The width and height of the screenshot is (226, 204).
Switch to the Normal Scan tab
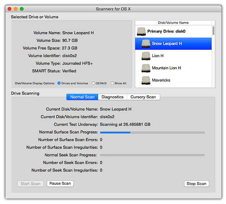pyautogui.click(x=82, y=97)
